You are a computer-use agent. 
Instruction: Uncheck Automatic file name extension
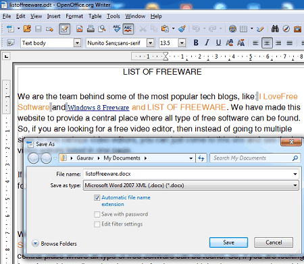pos(97,197)
